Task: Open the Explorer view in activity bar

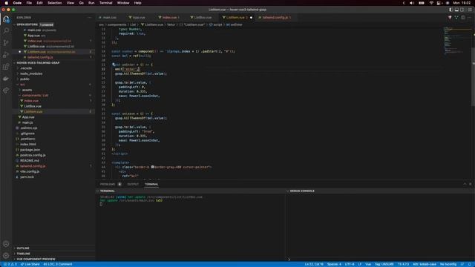Action: (x=6, y=19)
